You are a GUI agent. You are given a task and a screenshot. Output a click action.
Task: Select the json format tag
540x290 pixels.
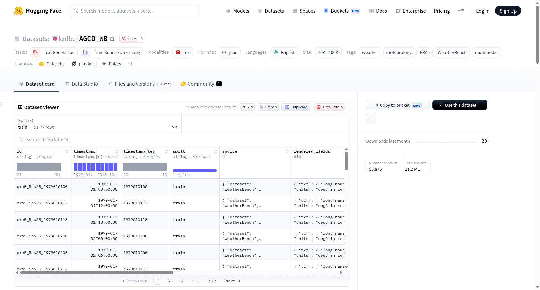[230, 52]
